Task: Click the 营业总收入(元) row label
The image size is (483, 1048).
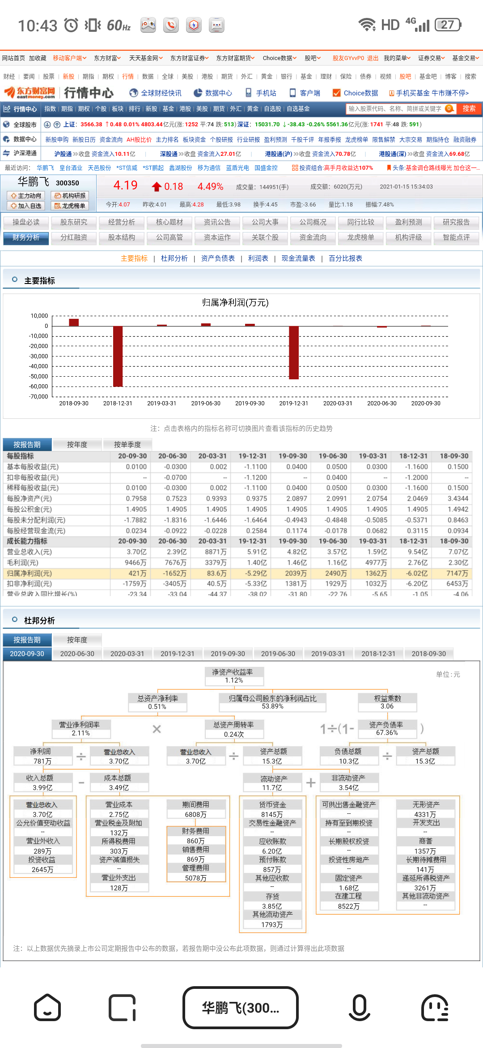Action: tap(29, 552)
